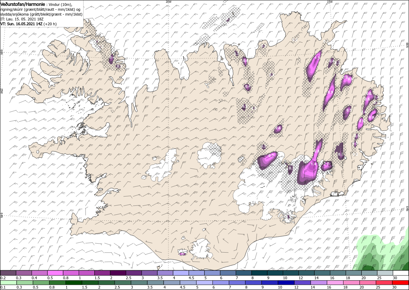409x290 pixels.
Task: Click the '20W' longitude label
Action: [168, 2]
